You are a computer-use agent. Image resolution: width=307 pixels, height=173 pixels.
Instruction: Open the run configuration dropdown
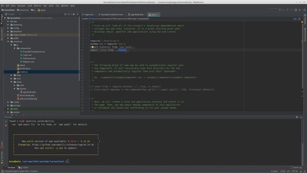pos(275,10)
